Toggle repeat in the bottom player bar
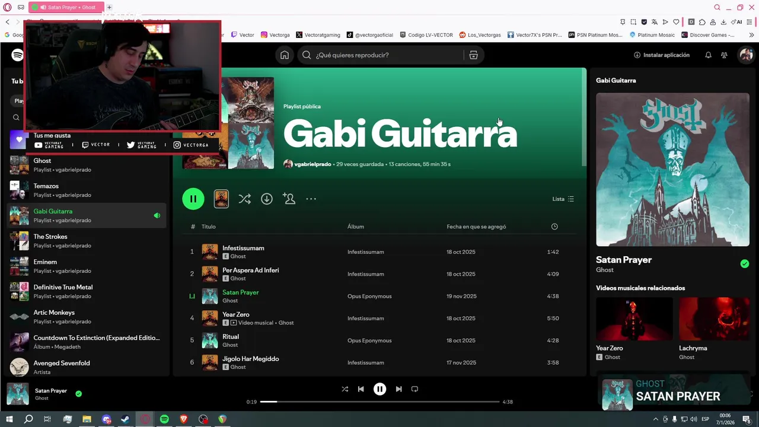 tap(414, 389)
